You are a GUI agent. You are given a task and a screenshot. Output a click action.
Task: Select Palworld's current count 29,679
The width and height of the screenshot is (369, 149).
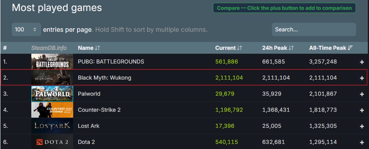click(x=225, y=94)
